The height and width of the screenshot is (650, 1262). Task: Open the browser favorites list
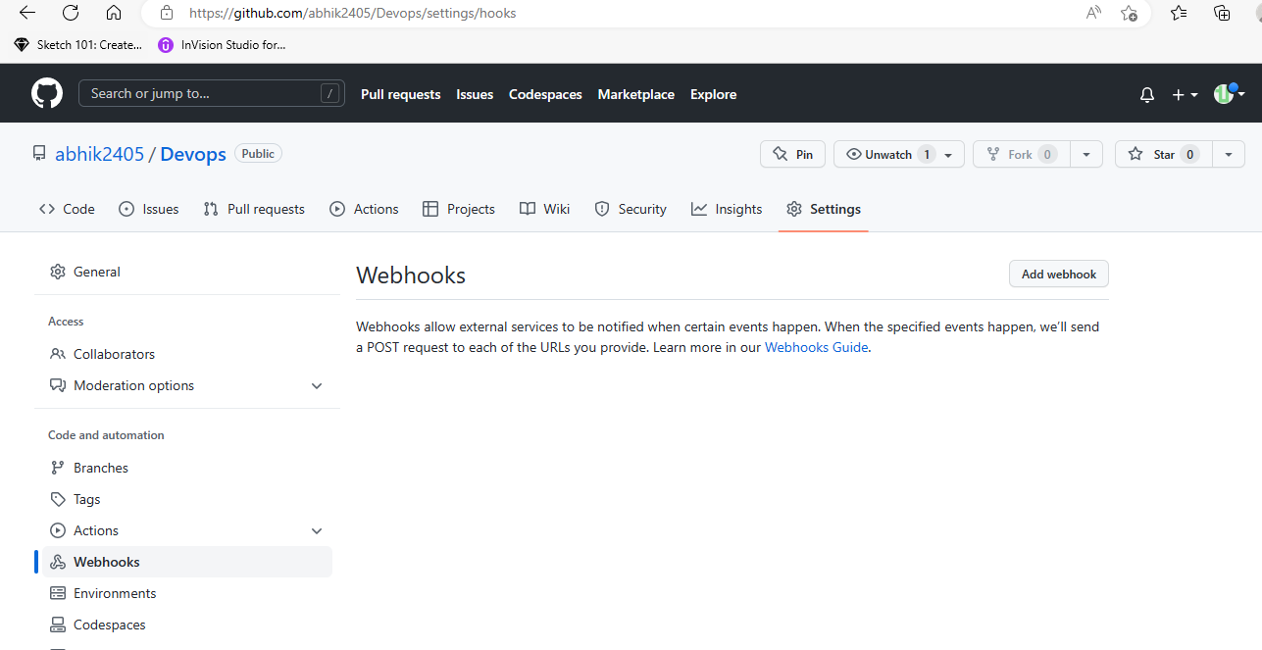coord(1179,13)
